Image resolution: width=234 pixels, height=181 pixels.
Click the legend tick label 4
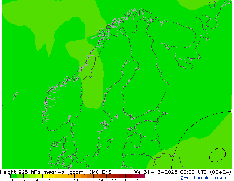point(37,180)
